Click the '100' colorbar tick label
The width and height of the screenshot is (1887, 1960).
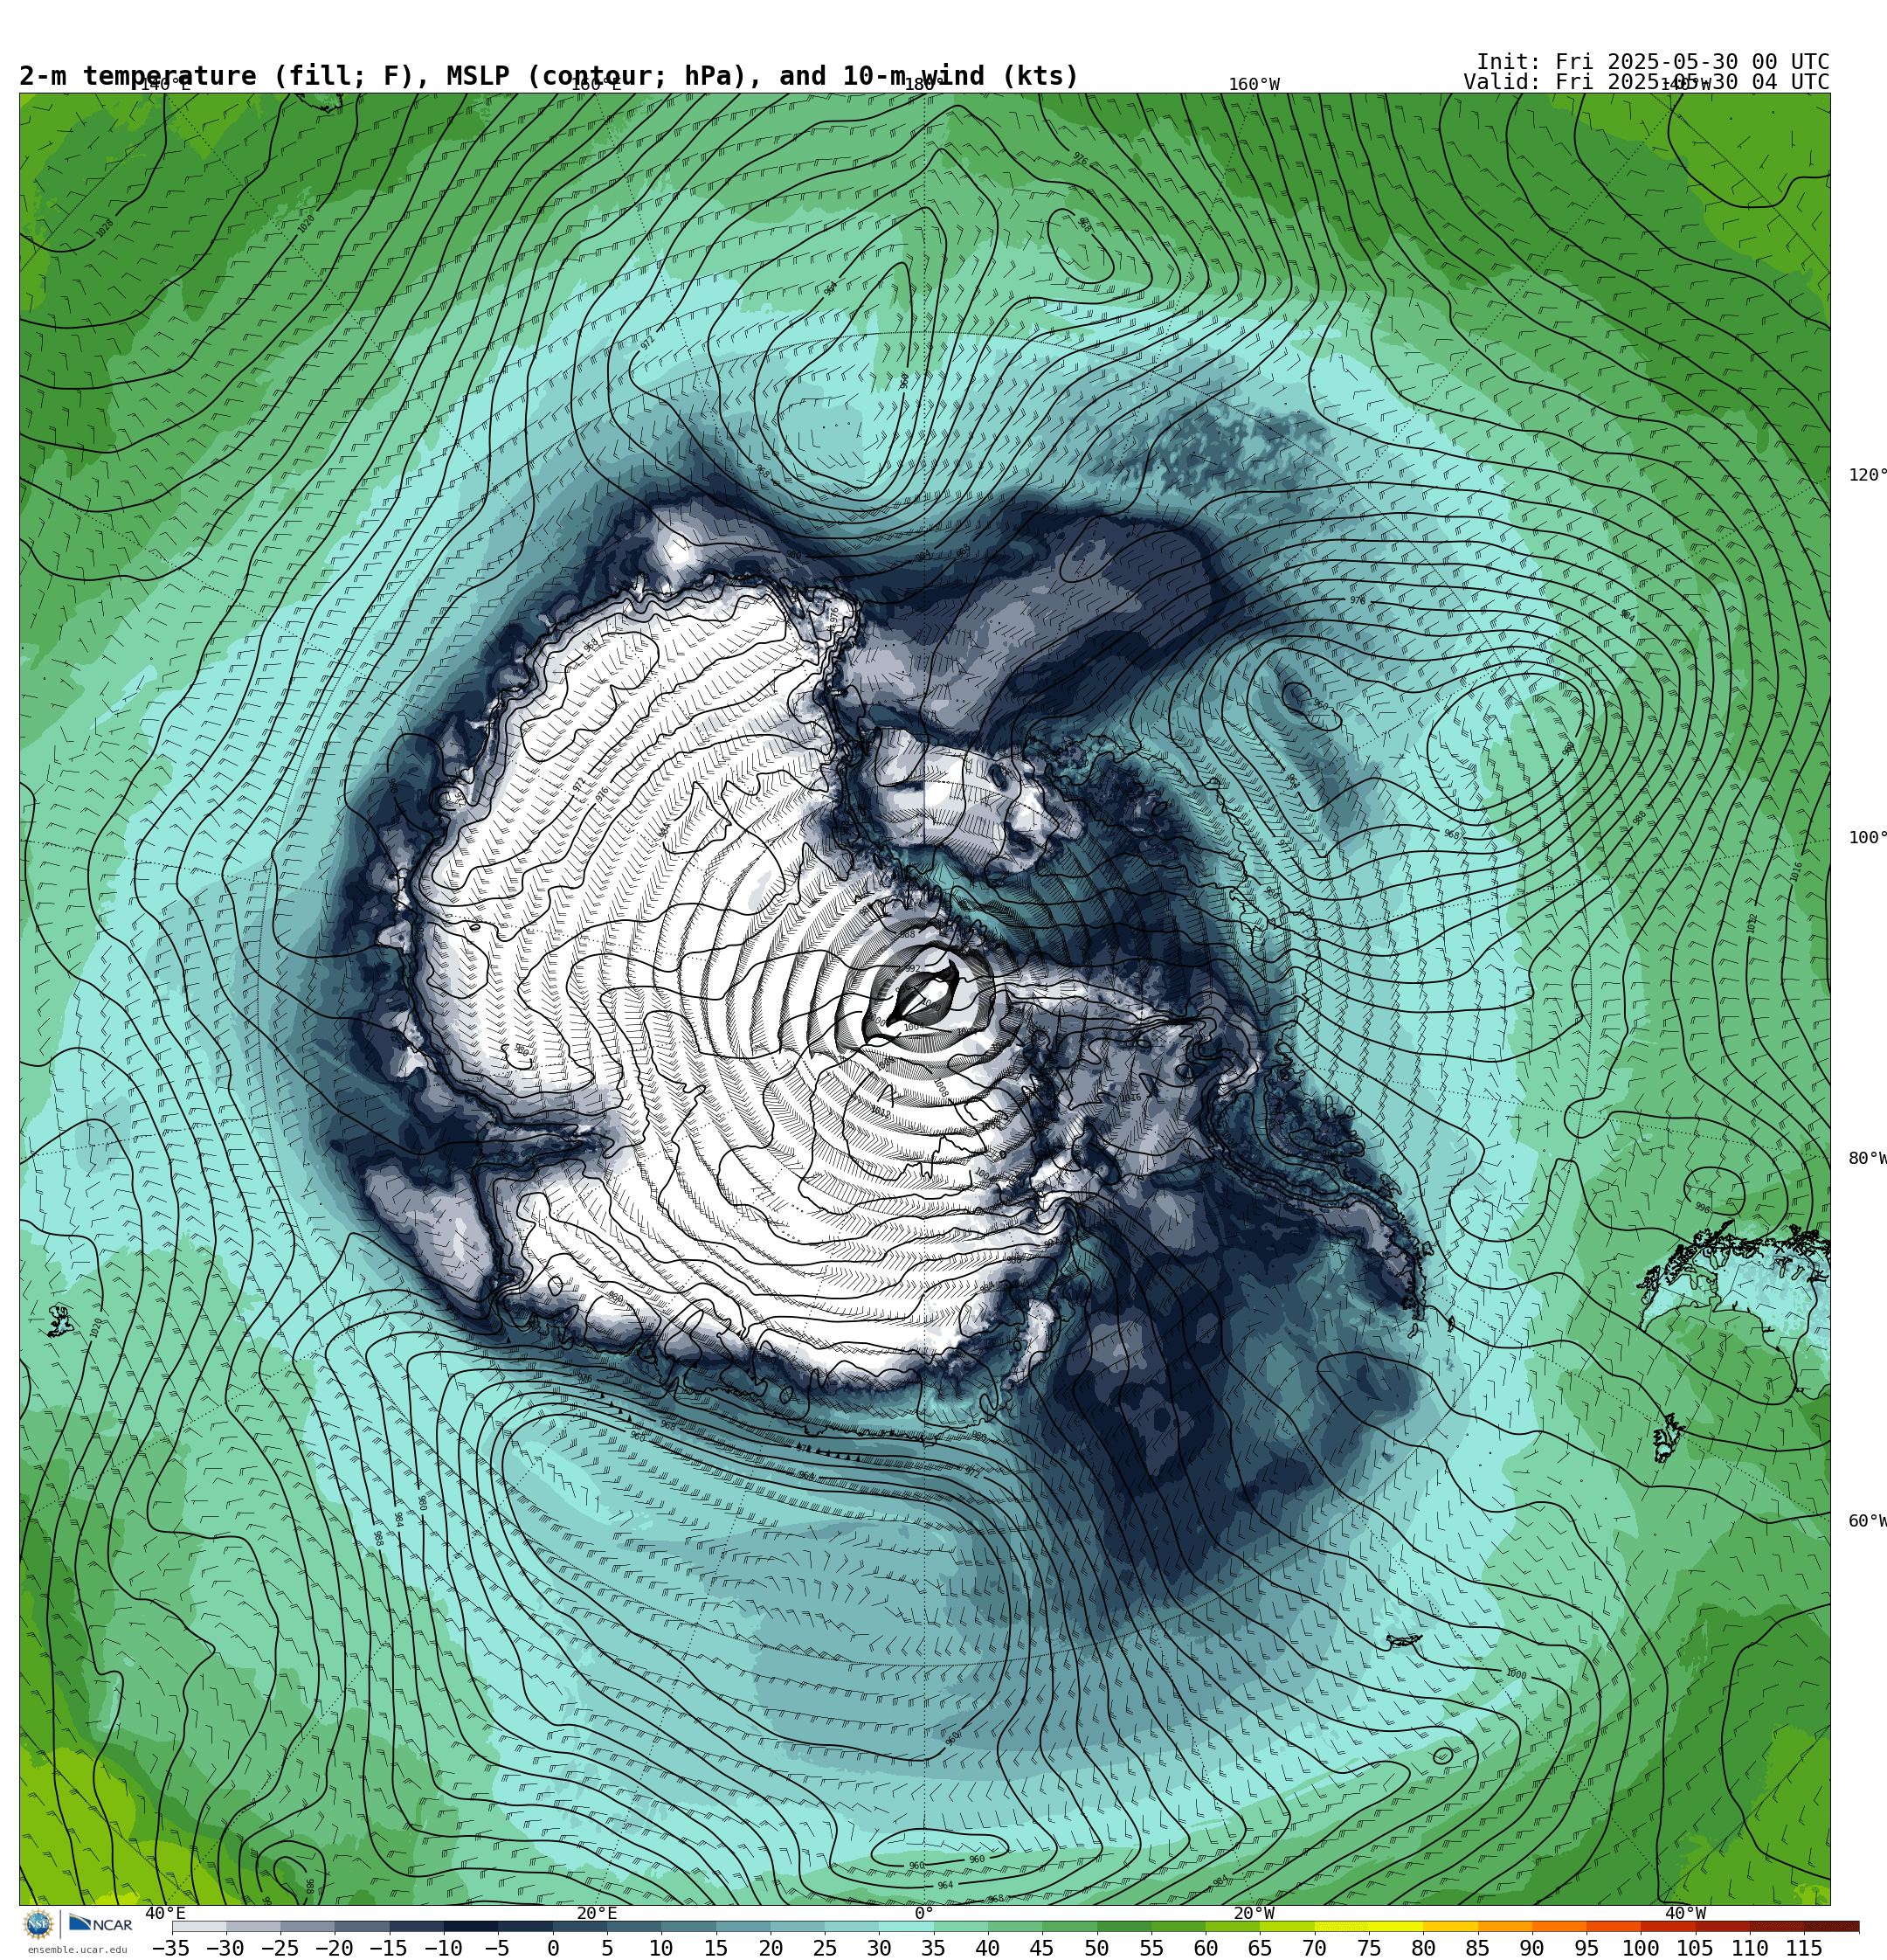[x=1641, y=1948]
